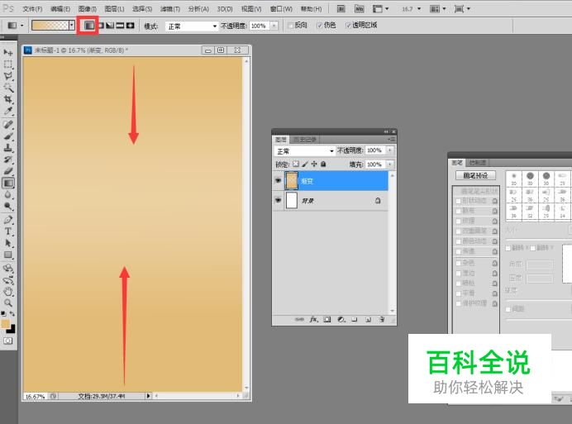572x424 pixels.
Task: Create new fill or adjustment layer
Action: 341,320
